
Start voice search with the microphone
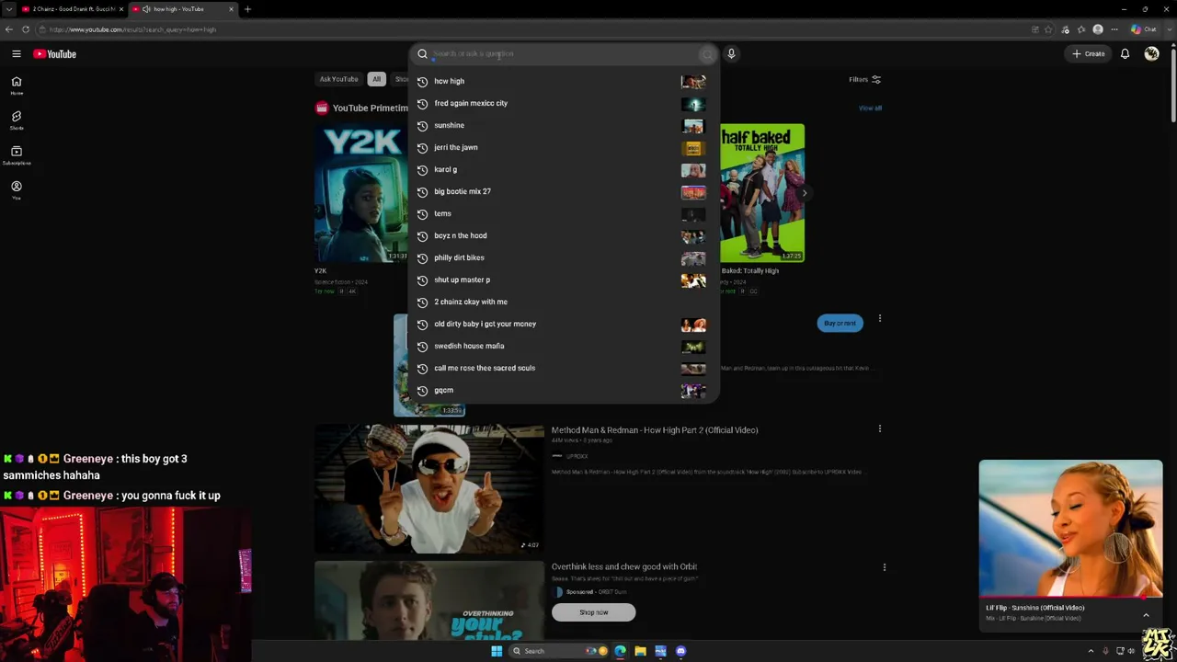[x=731, y=54]
